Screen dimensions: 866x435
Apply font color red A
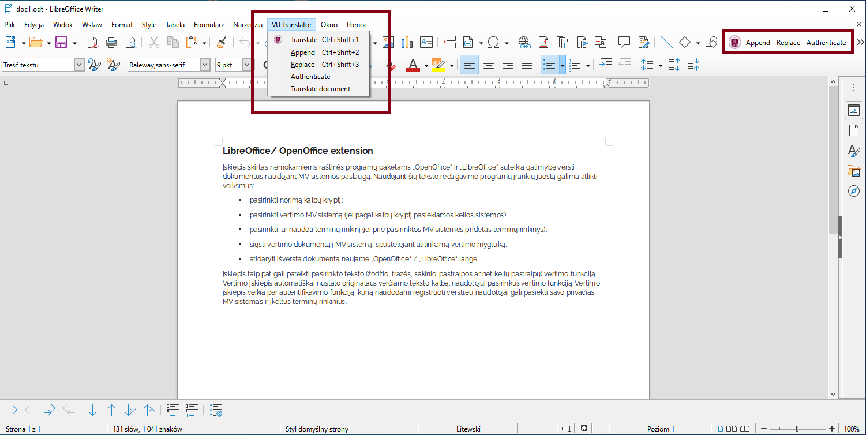tap(413, 65)
